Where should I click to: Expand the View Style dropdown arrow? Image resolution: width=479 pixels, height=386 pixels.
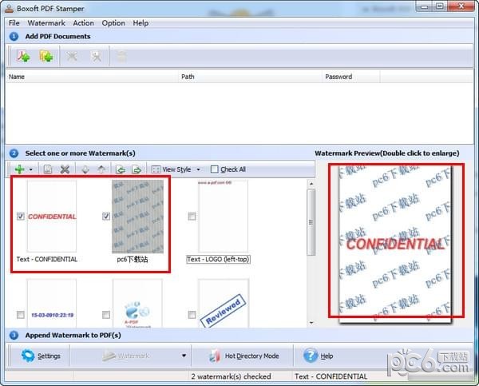coord(198,169)
